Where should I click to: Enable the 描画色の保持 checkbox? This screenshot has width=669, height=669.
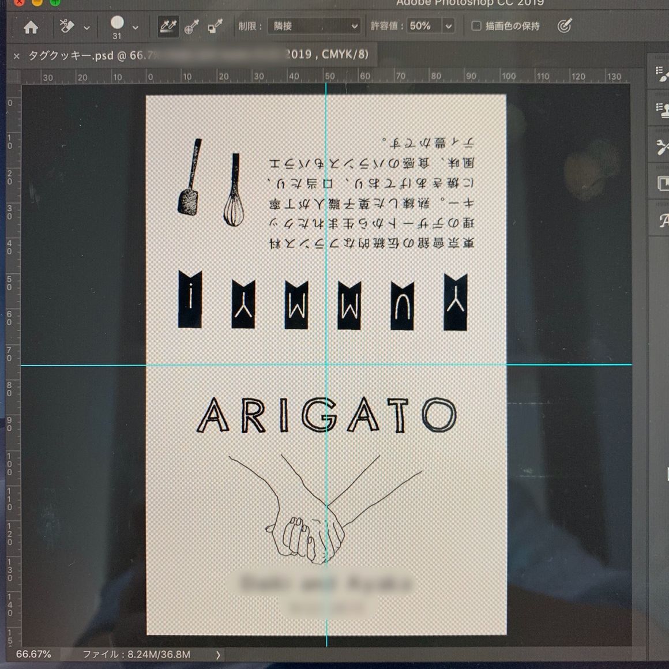pyautogui.click(x=476, y=26)
